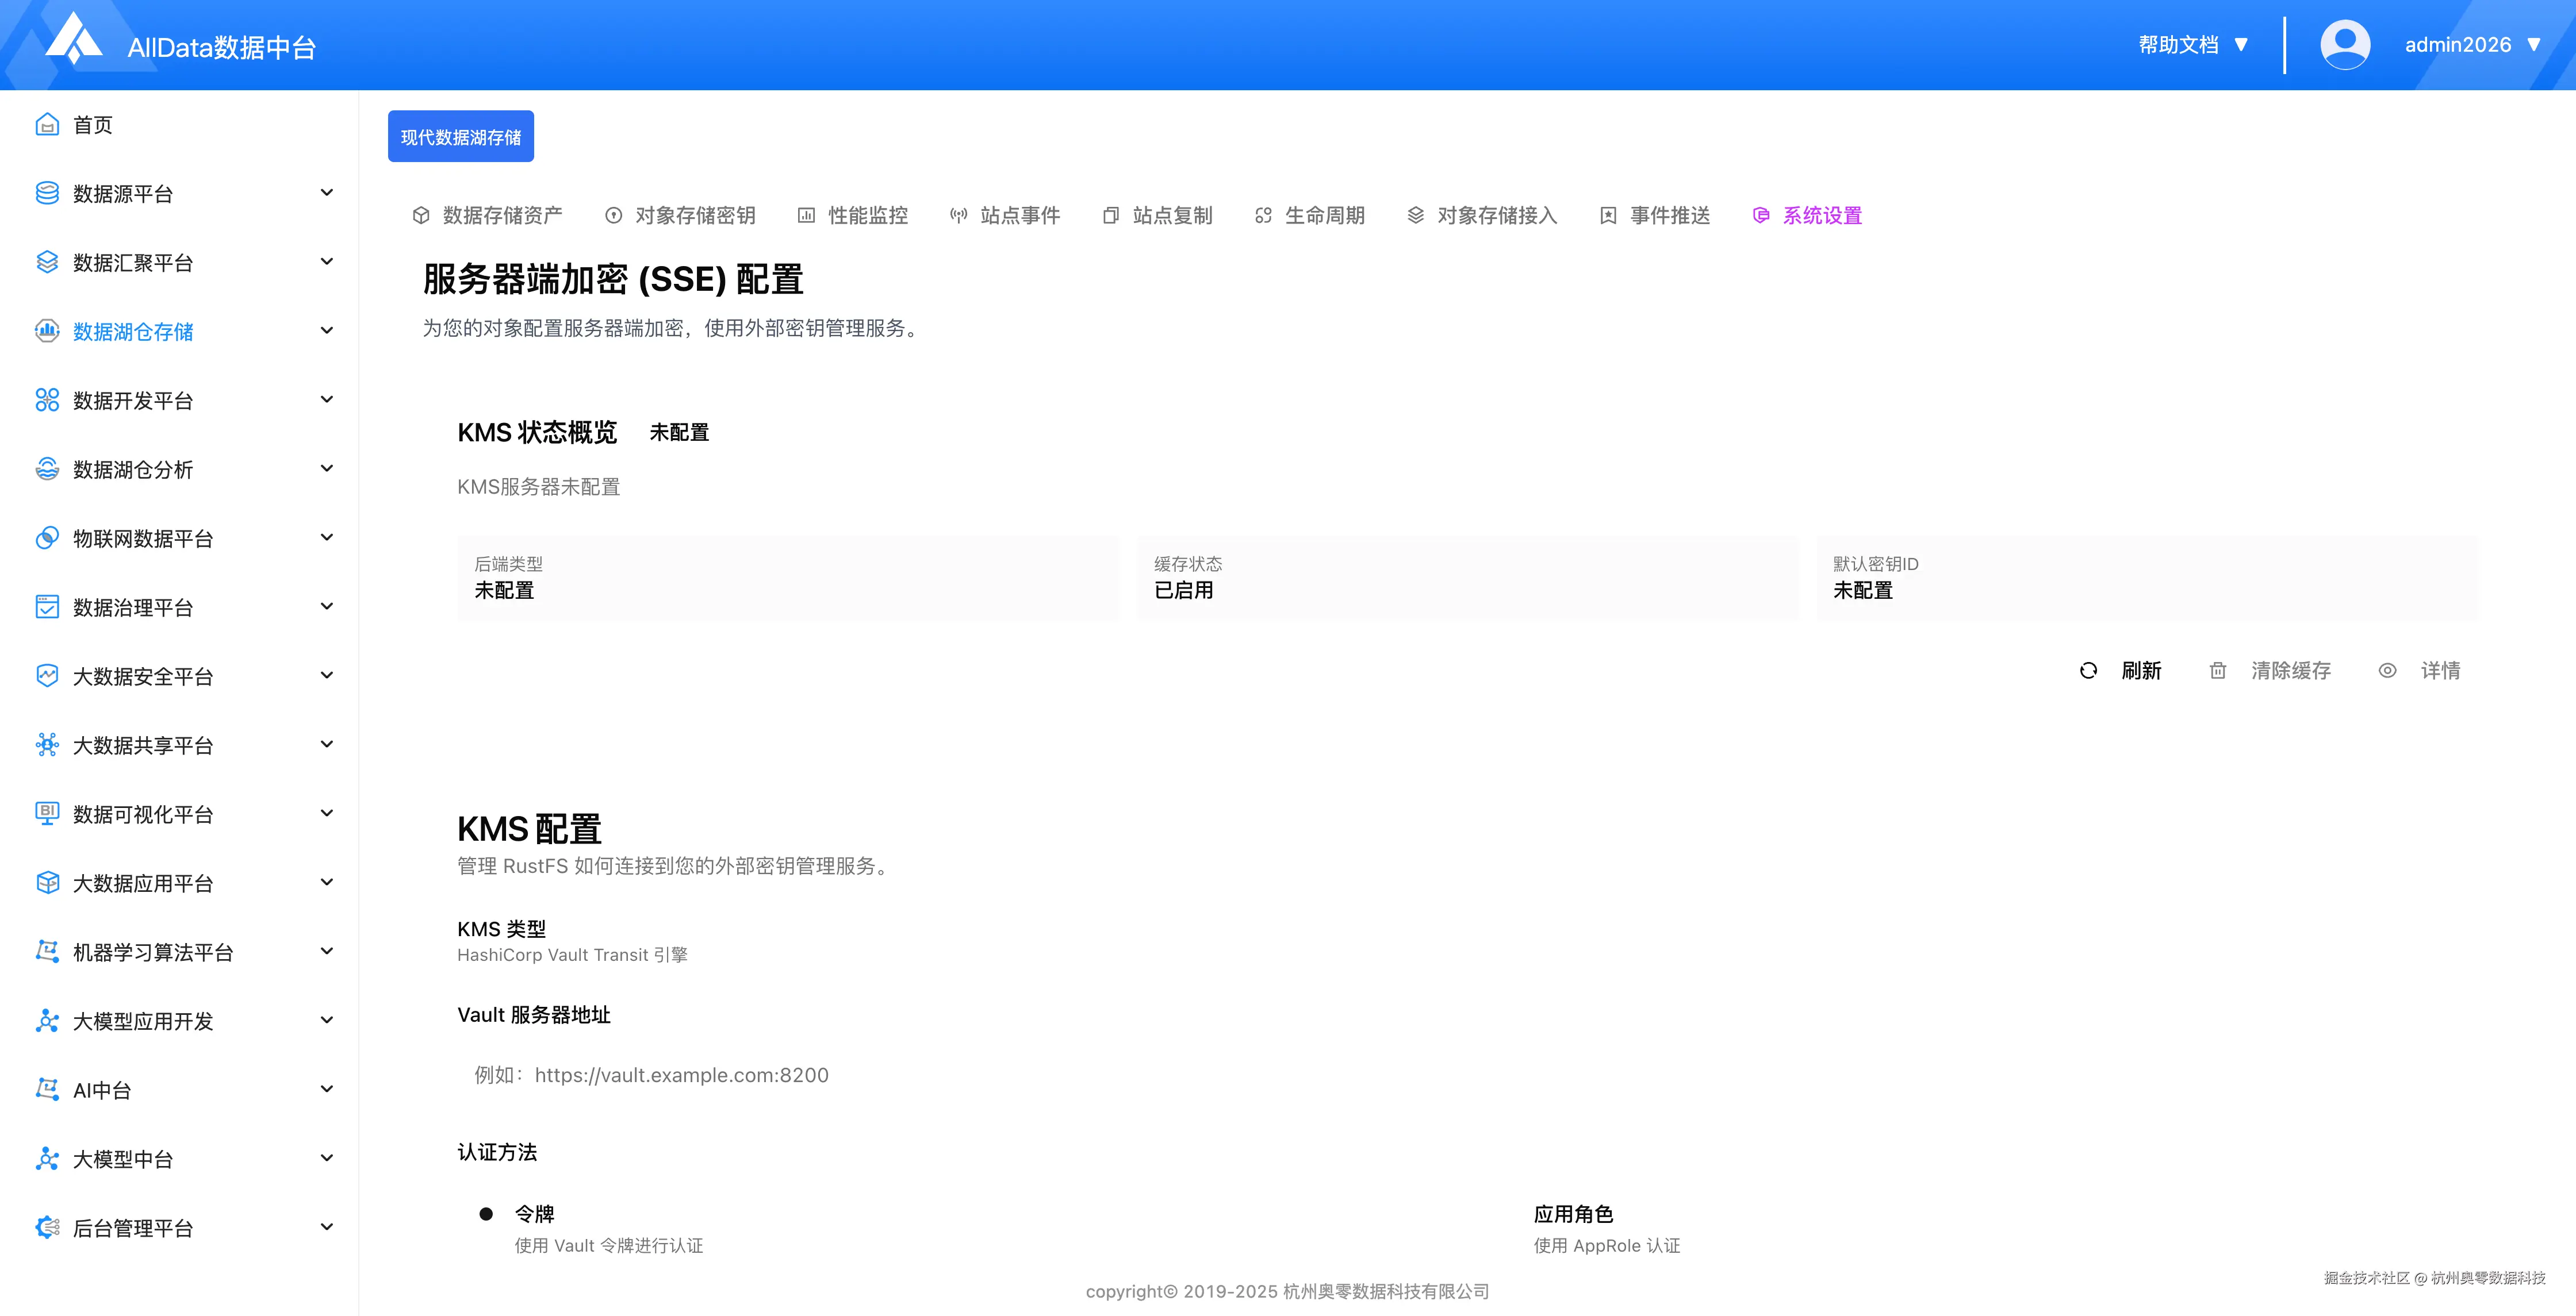Click the home icon beside 首页
The image size is (2576, 1316).
coord(46,125)
